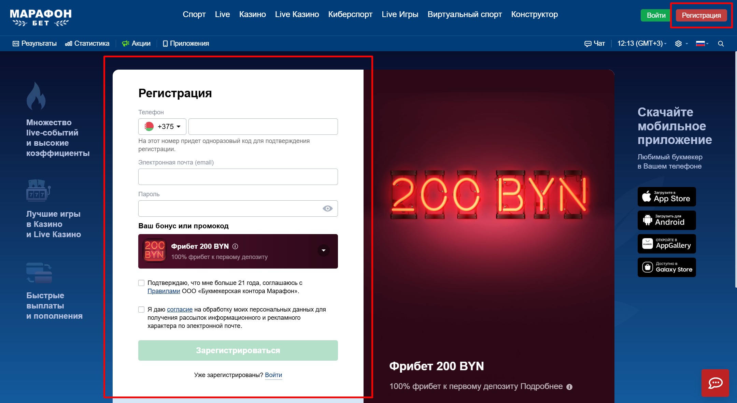The height and width of the screenshot is (403, 737).
Task: Open the Live menu item
Action: click(222, 14)
